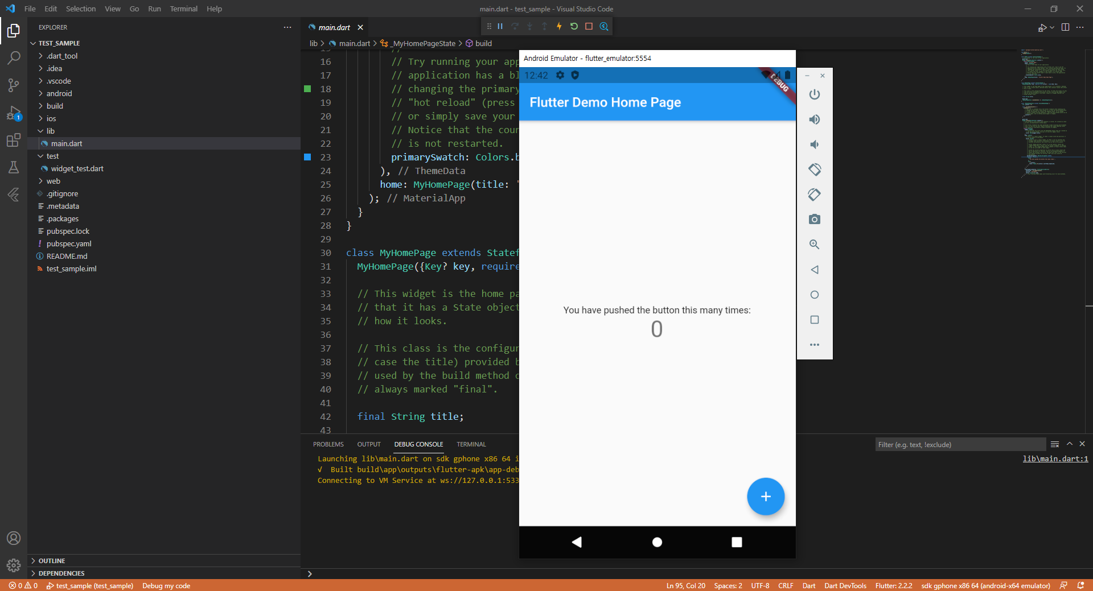Switch to the OUTPUT tab

369,444
